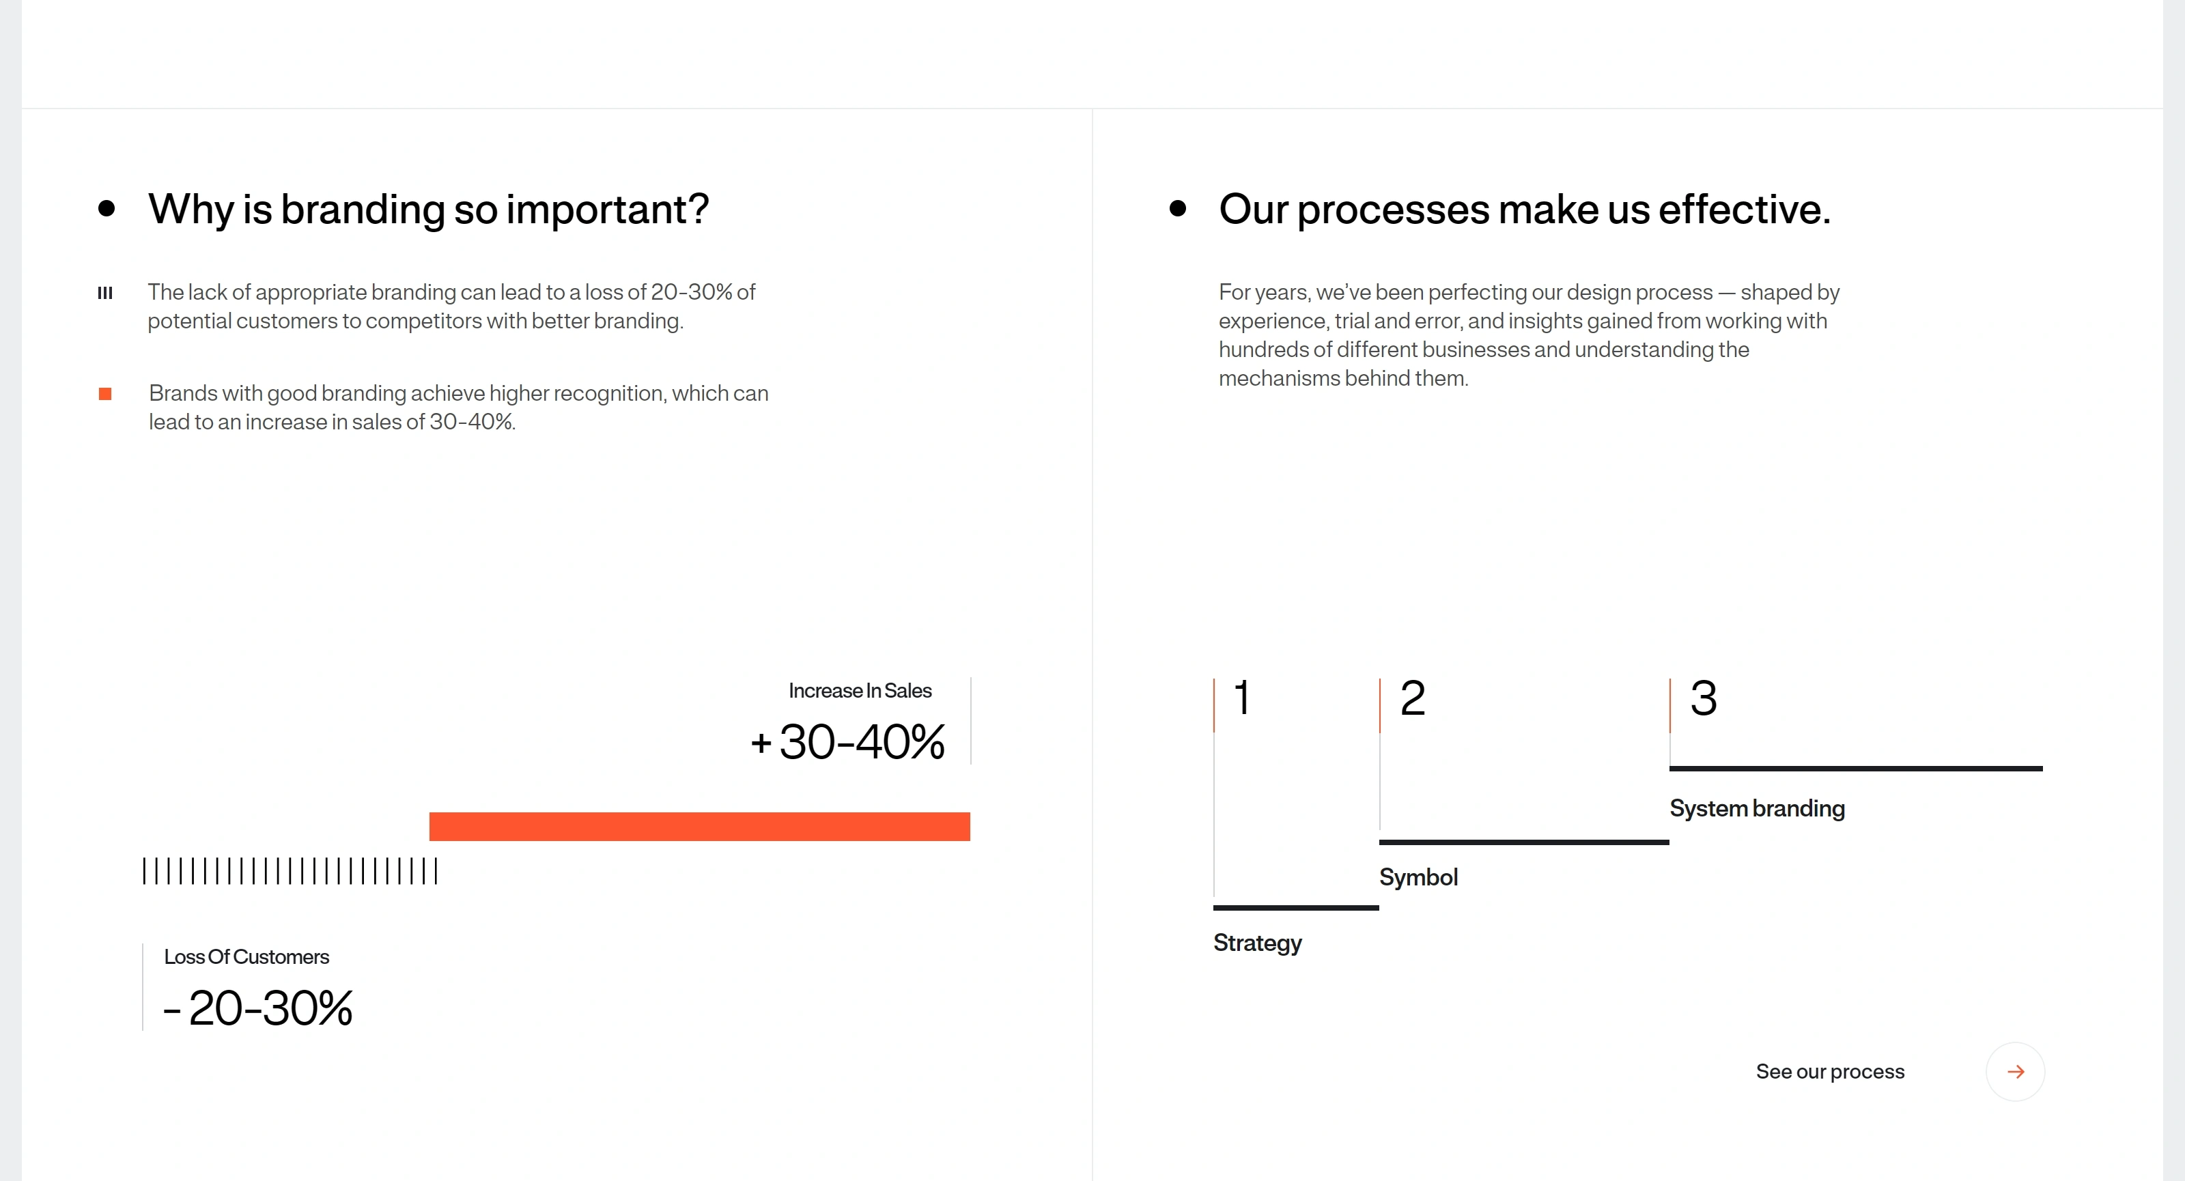Select step number 1 in process
2185x1181 pixels.
pyautogui.click(x=1241, y=698)
